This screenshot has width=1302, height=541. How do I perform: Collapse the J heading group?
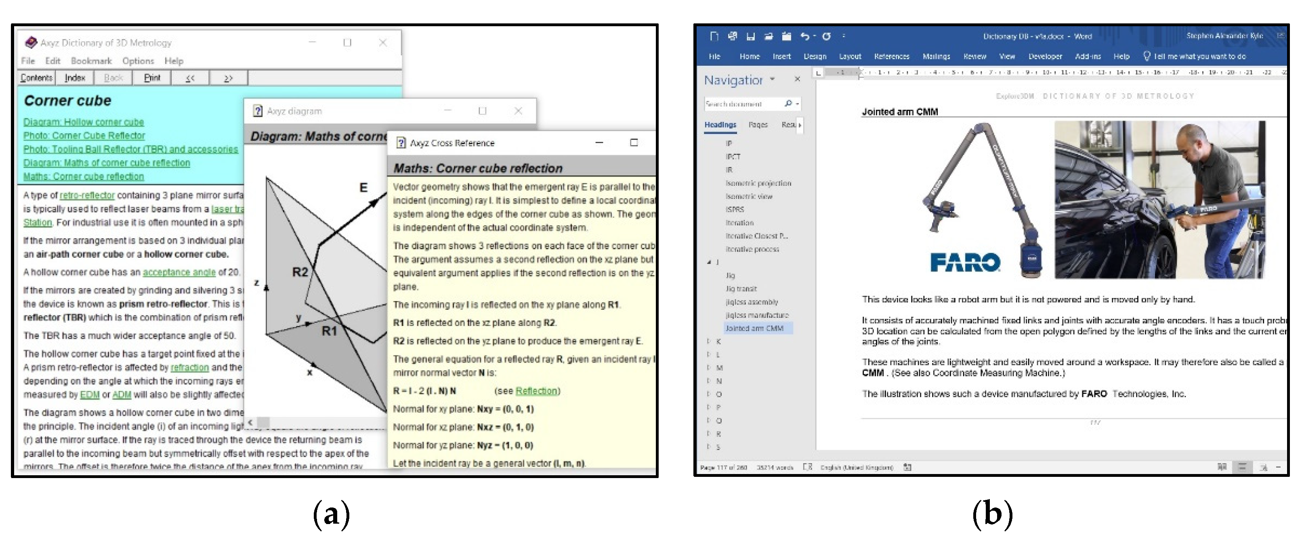[709, 262]
